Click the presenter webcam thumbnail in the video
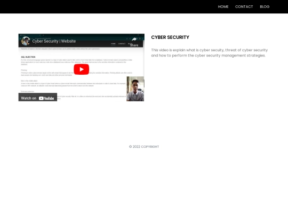Viewport: 288px width, 216px height. [x=135, y=89]
